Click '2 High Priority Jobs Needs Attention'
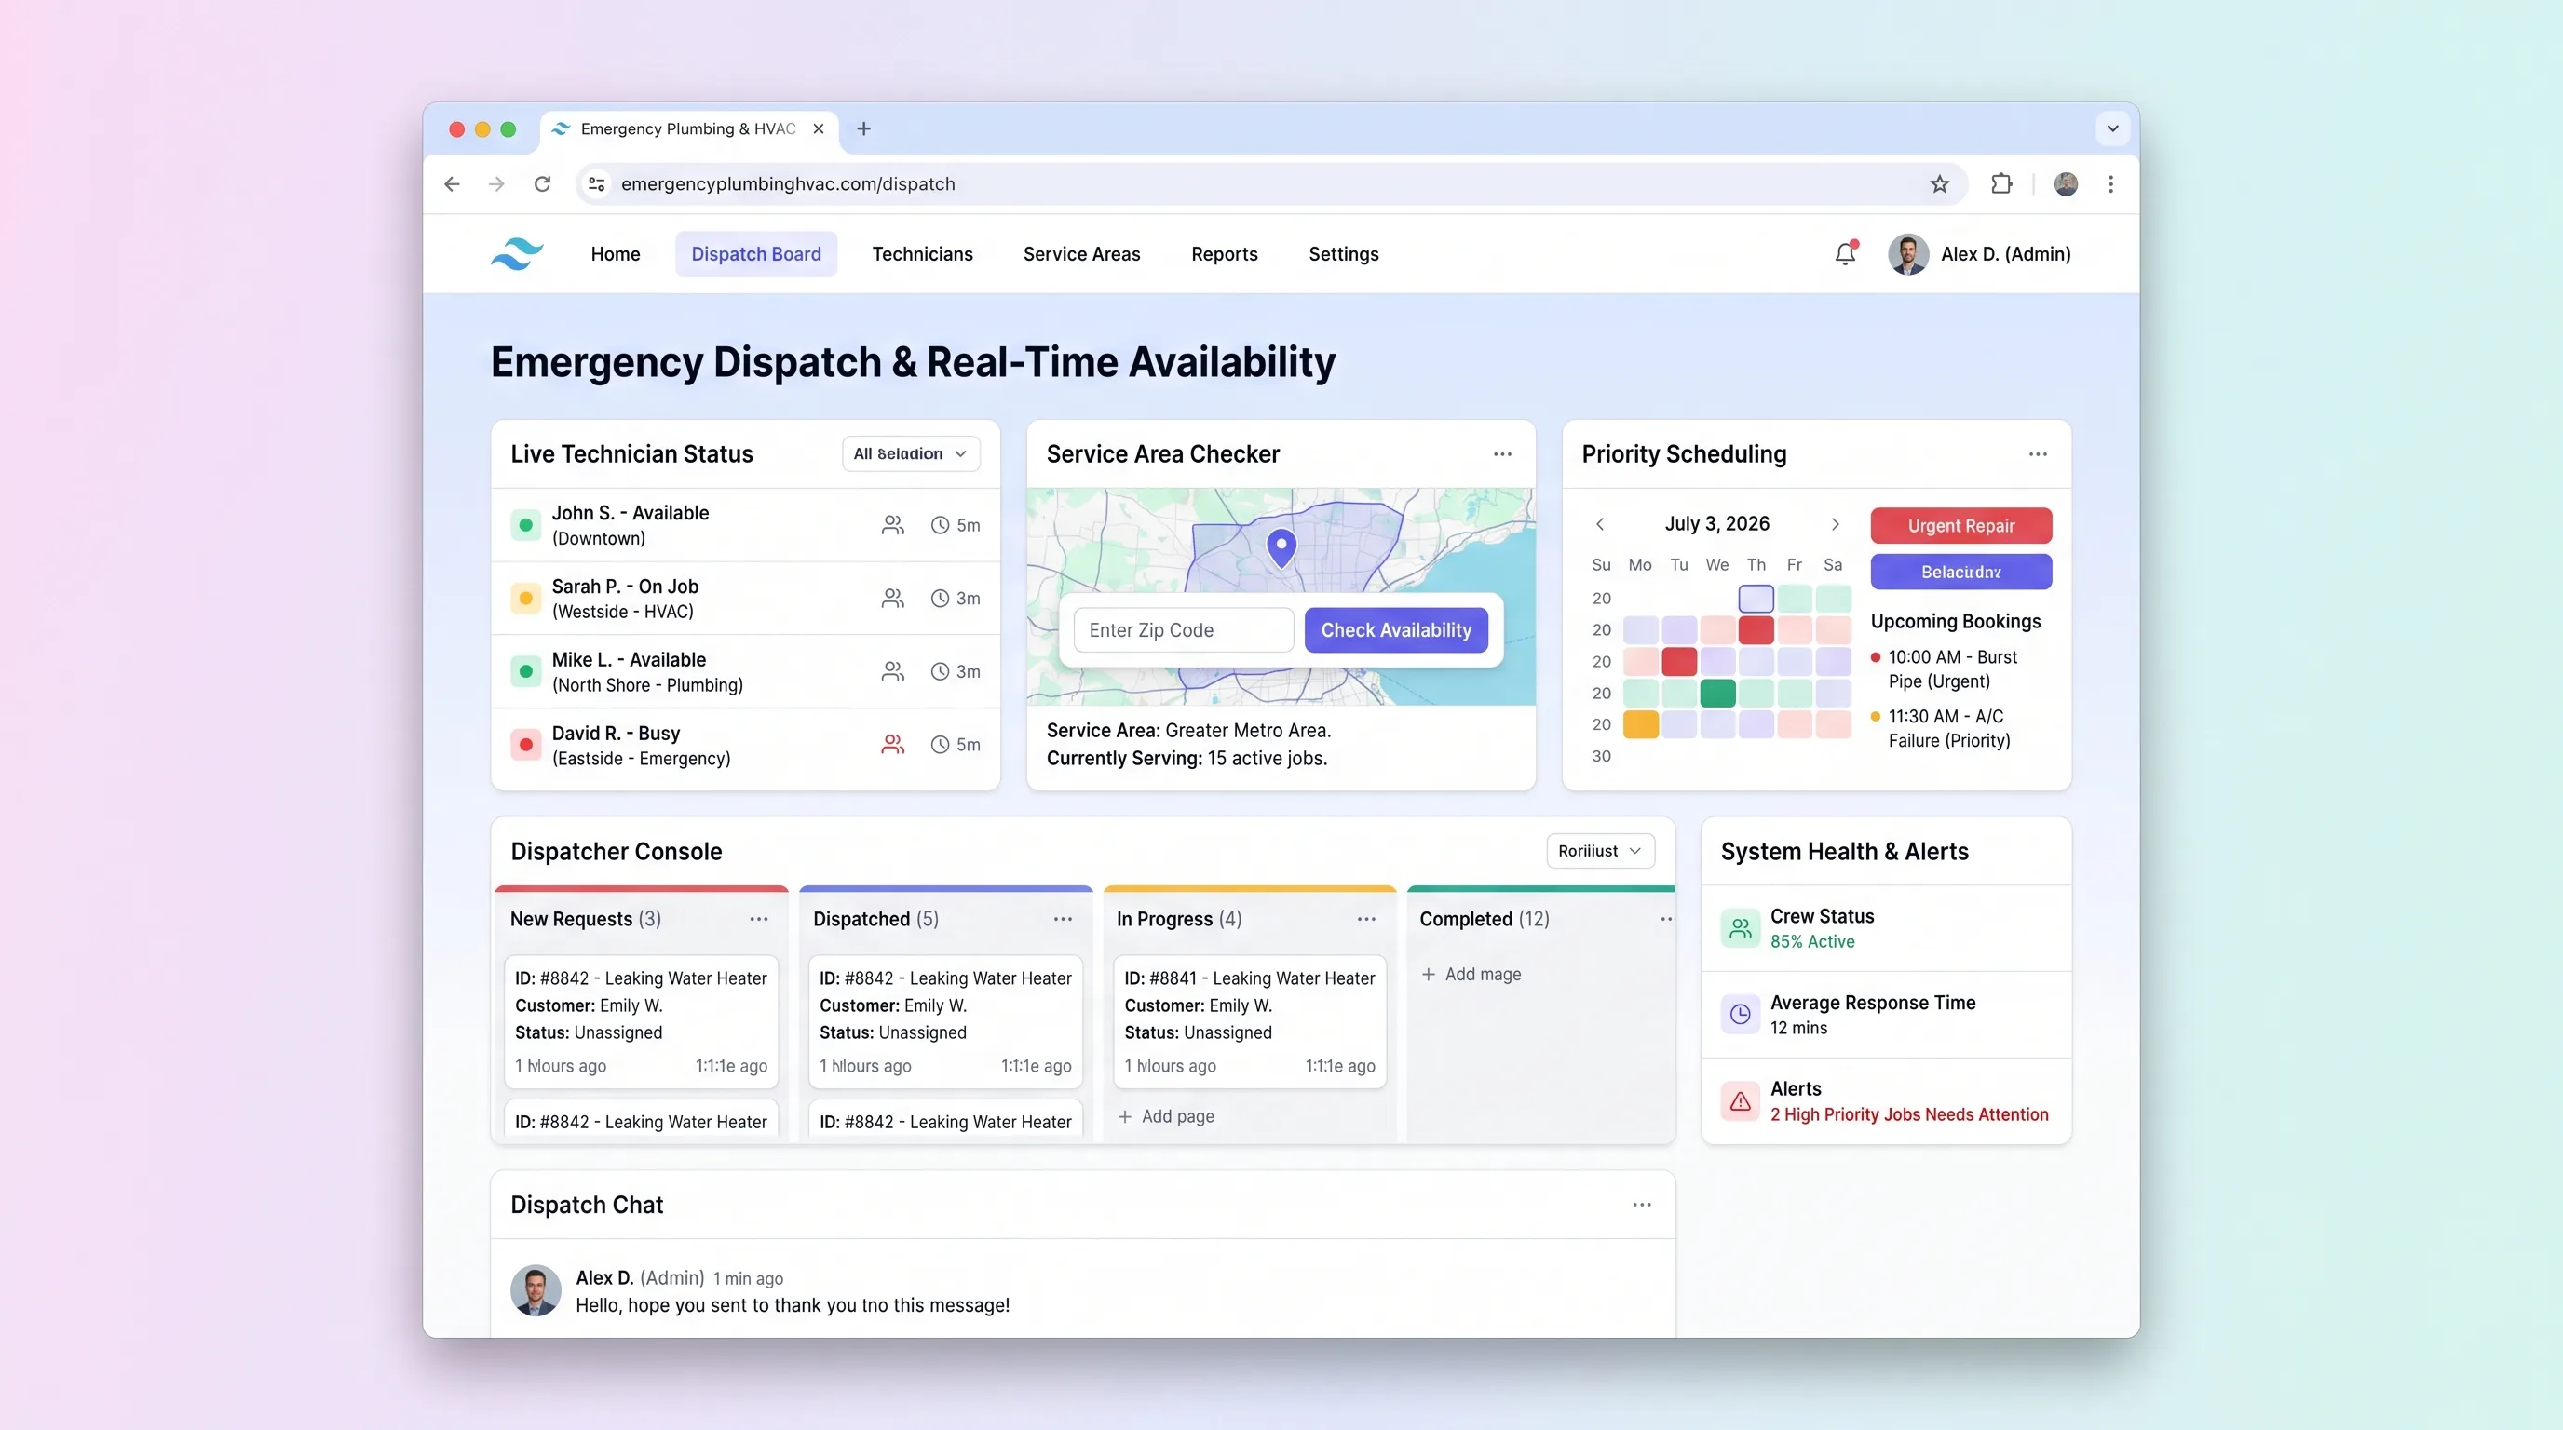 [1909, 1114]
